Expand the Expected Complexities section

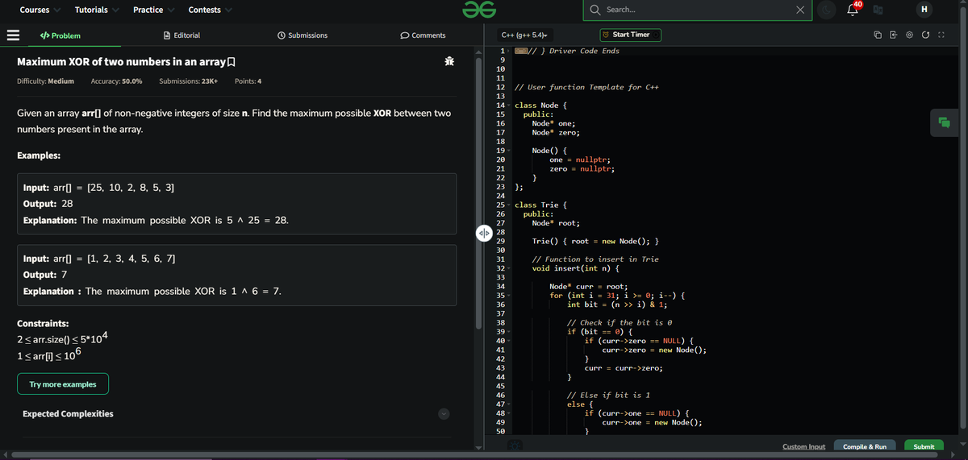coord(442,414)
